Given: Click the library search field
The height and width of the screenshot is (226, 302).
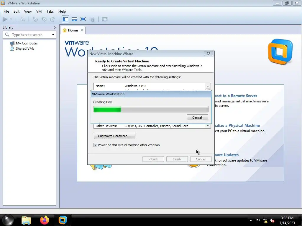Looking at the screenshot, I should click(x=29, y=35).
